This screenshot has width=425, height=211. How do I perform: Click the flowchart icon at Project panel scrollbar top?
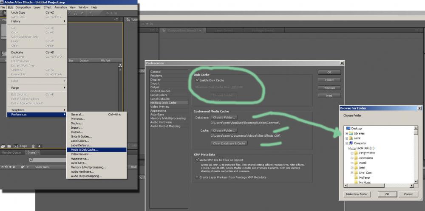tap(120, 65)
